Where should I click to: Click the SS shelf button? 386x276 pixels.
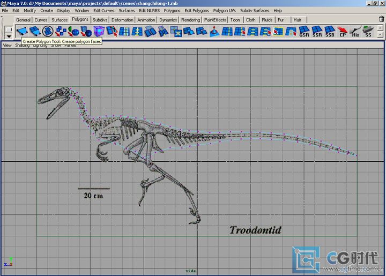click(x=368, y=31)
